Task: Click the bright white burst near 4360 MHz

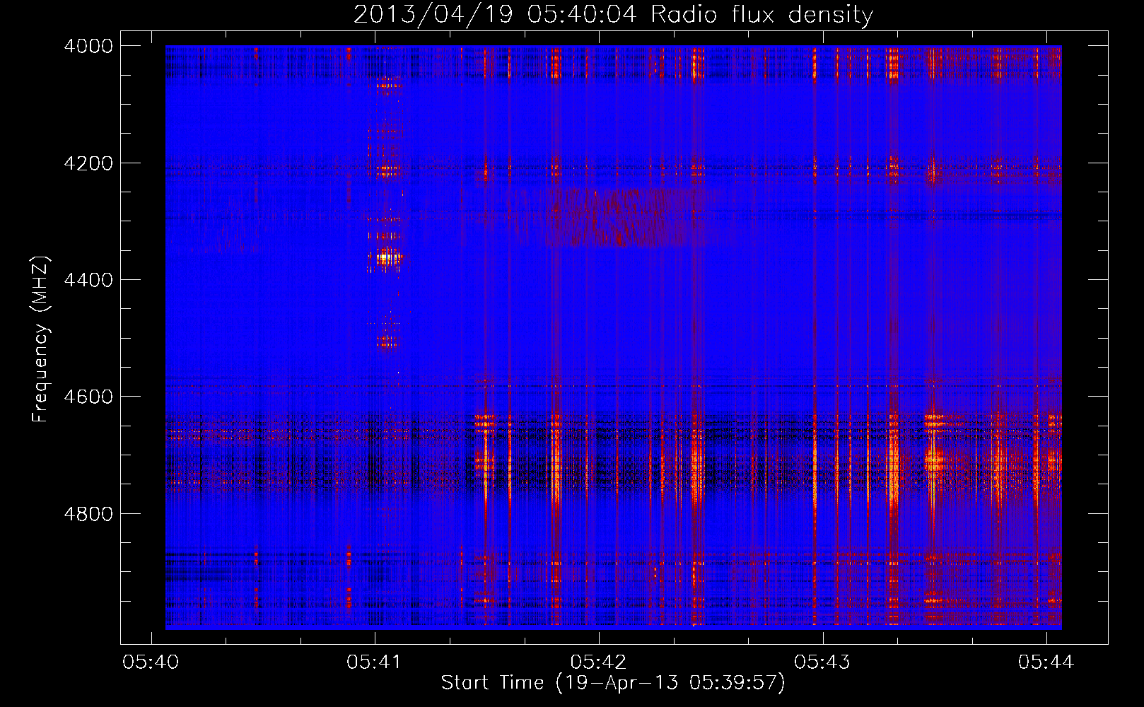Action: point(385,258)
